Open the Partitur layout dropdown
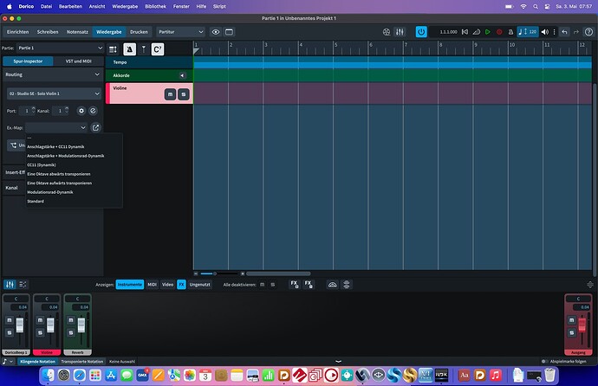Viewport: 598px width, 386px height. [x=181, y=32]
